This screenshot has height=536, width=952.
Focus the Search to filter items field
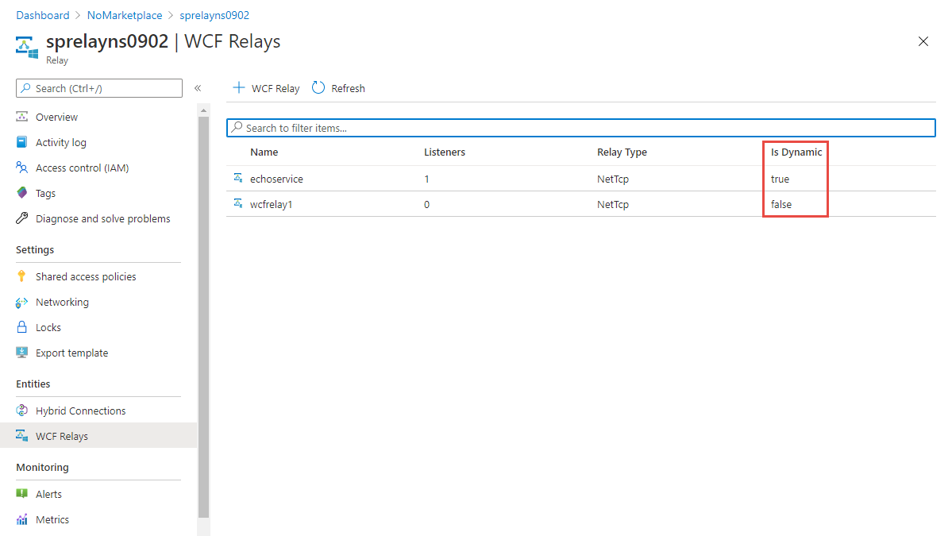point(581,128)
